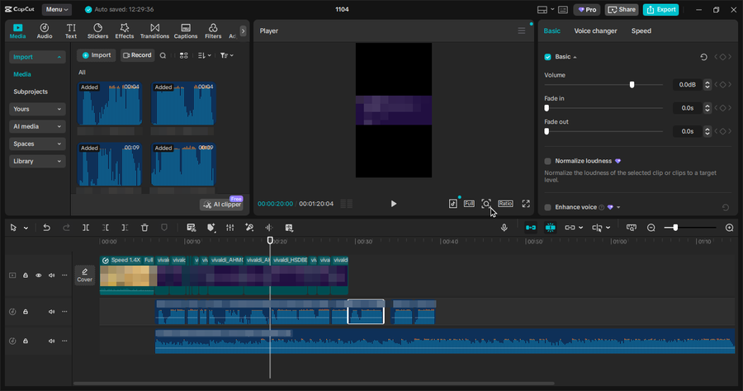The image size is (743, 391).
Task: Open the media sort dropdown
Action: pos(204,55)
